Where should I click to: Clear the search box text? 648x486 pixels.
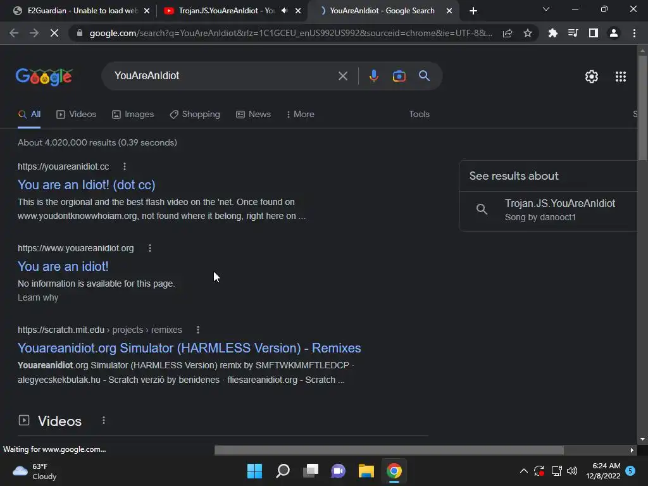click(342, 76)
